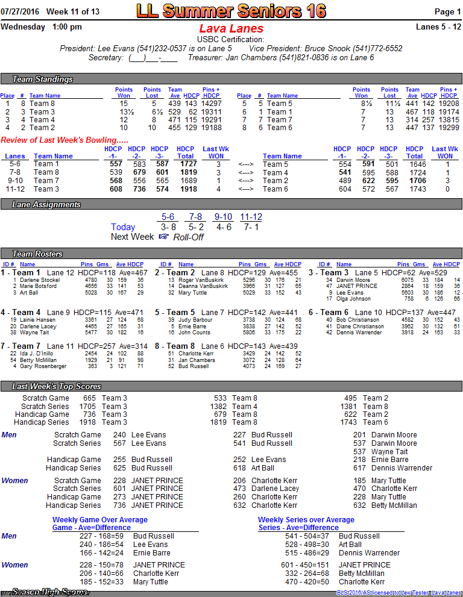Image resolution: width=463 pixels, height=597 pixels.
Task: Click the pointing hand icon beside Roll-Off
Action: (163, 237)
